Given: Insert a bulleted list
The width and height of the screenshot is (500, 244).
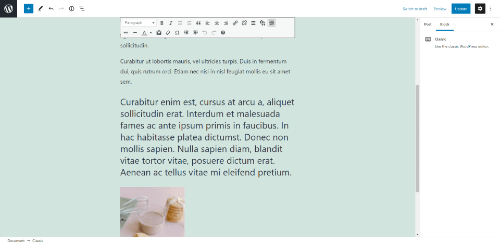Looking at the screenshot, I should (180, 23).
